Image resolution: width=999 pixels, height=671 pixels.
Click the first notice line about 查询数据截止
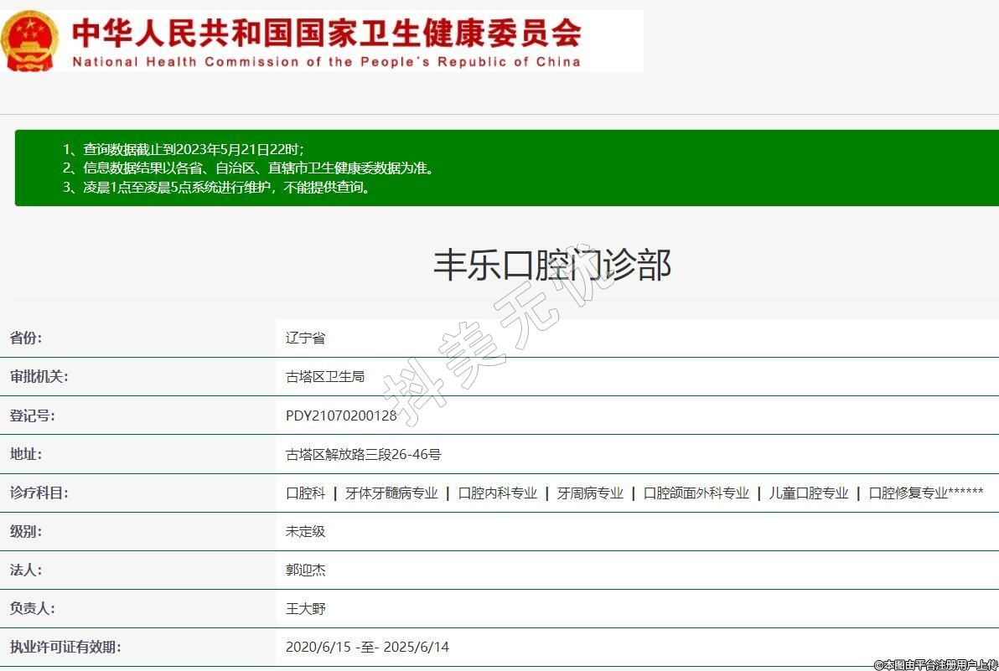(183, 149)
